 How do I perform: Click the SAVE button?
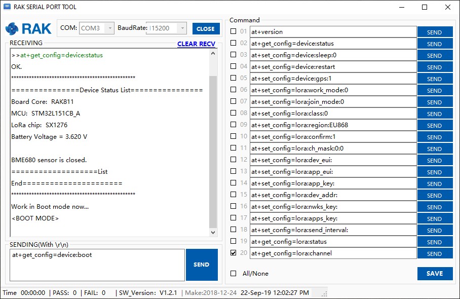coord(435,273)
